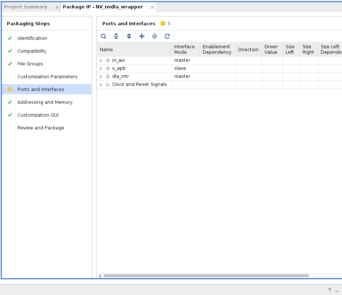Viewport: 342px width, 295px height.
Task: Go to the Review and Package step
Action: (41, 128)
